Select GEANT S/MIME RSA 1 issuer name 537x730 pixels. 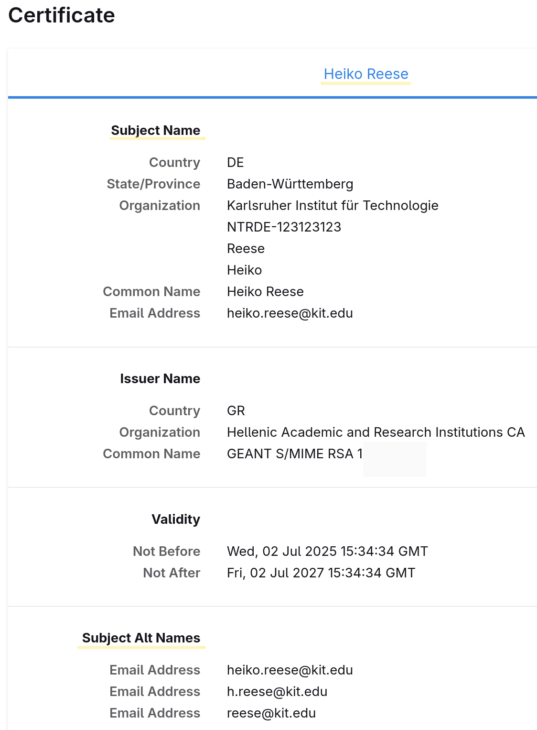pyautogui.click(x=295, y=454)
